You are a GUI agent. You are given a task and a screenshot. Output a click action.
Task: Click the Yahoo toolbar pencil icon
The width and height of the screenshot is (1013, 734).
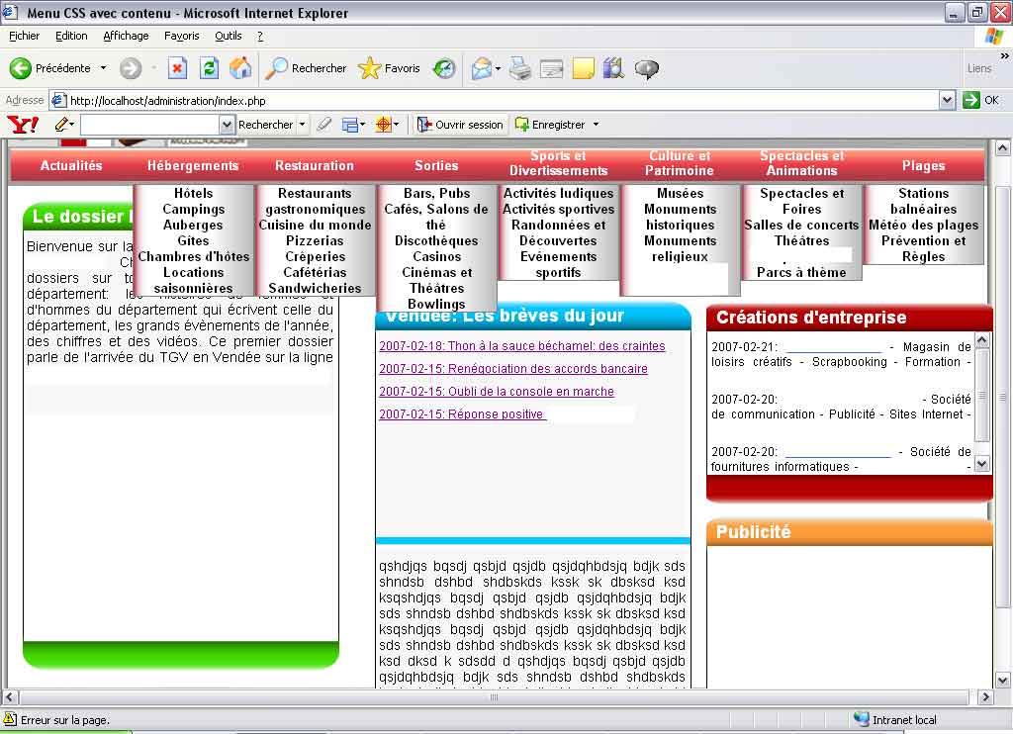click(61, 124)
